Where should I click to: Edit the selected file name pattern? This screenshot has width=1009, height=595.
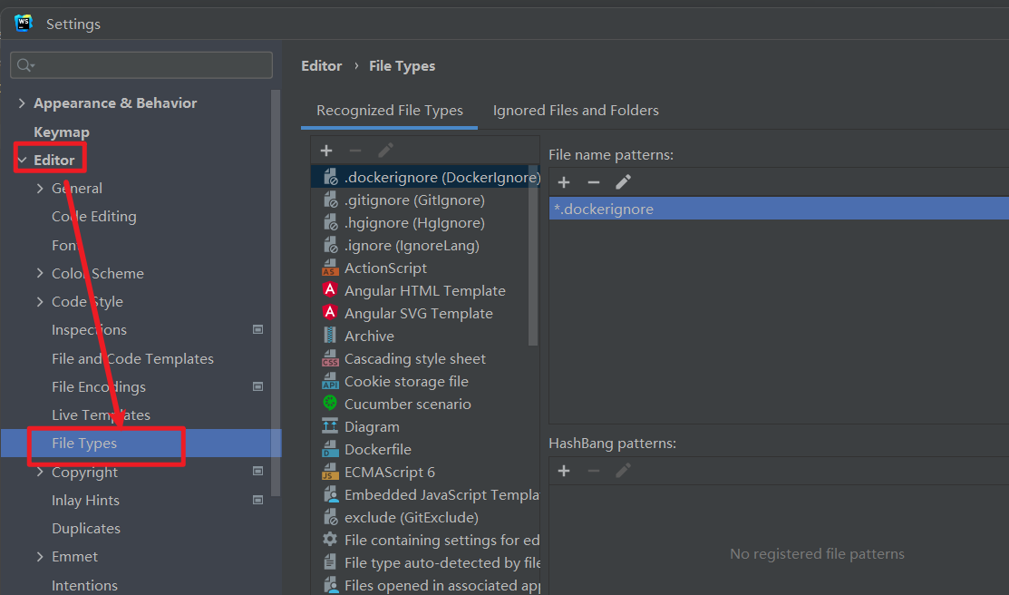pyautogui.click(x=623, y=182)
